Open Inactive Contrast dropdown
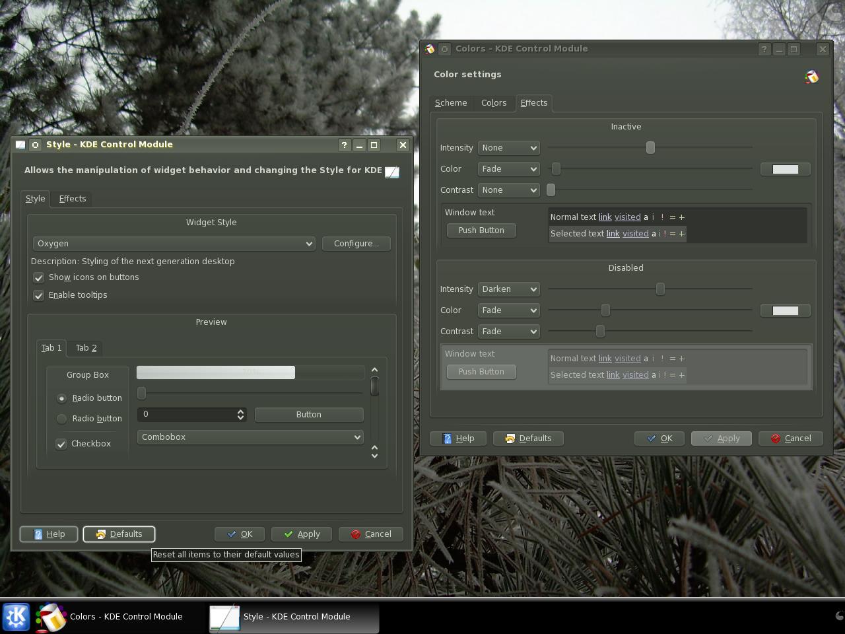This screenshot has width=845, height=634. click(x=508, y=190)
